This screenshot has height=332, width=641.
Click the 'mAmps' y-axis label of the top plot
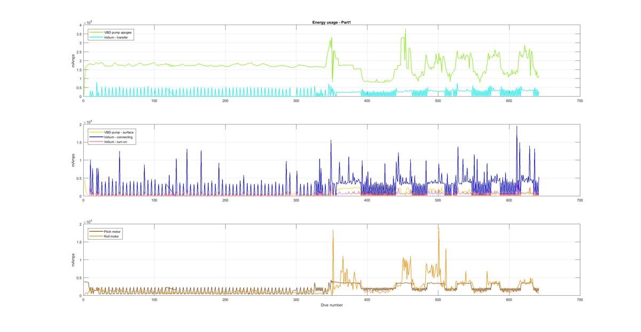(x=73, y=61)
